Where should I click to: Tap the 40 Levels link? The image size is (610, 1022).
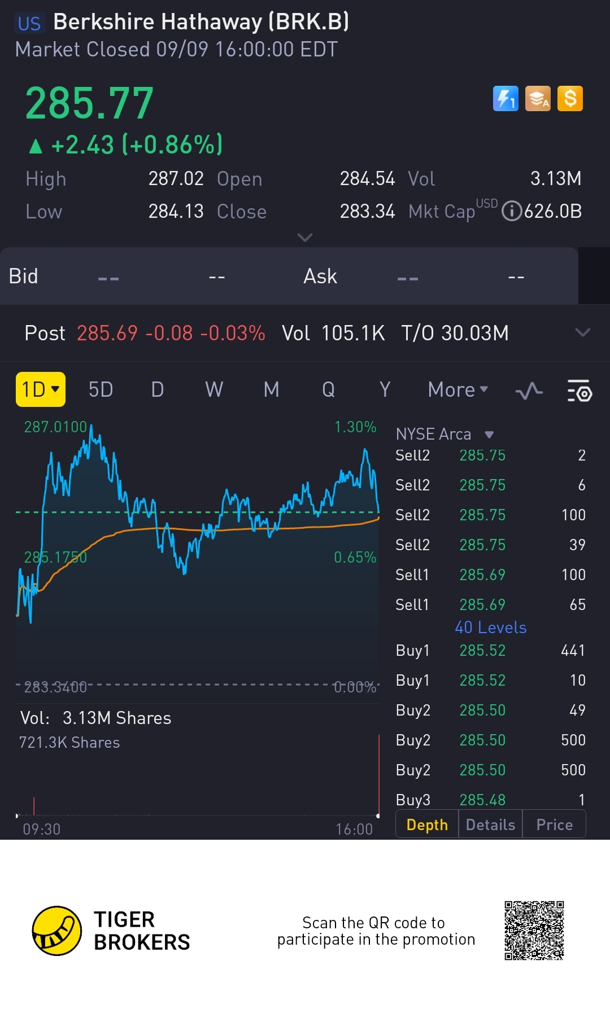coord(490,628)
